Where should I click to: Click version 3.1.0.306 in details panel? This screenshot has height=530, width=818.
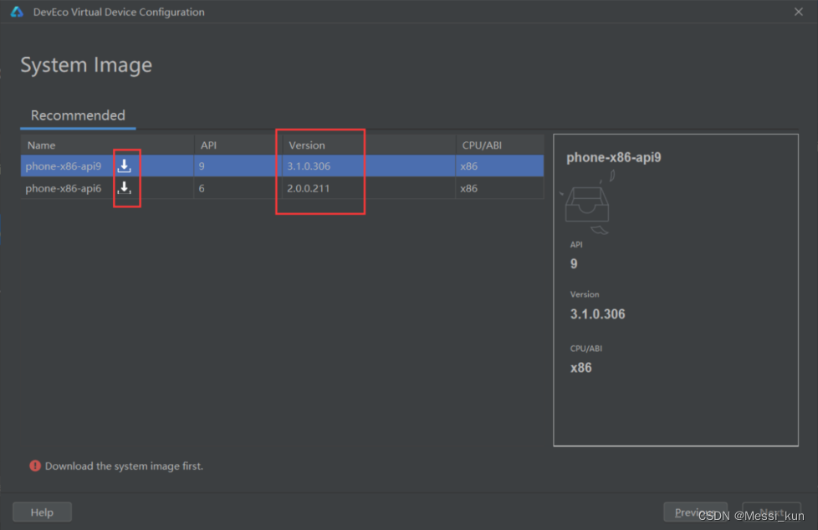pyautogui.click(x=597, y=314)
